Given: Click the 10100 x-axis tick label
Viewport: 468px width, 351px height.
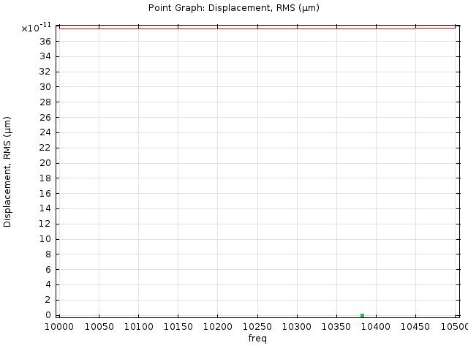Looking at the screenshot, I should (138, 326).
